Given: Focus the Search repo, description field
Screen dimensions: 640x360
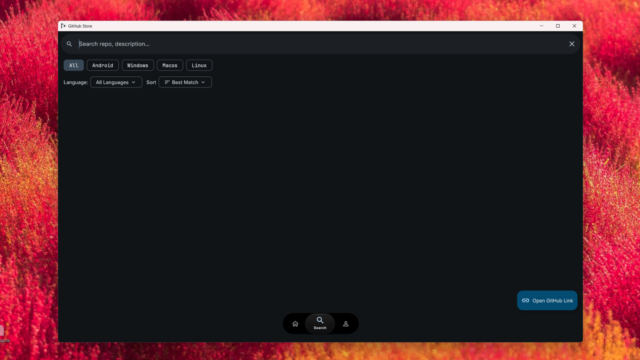Looking at the screenshot, I should coord(321,44).
